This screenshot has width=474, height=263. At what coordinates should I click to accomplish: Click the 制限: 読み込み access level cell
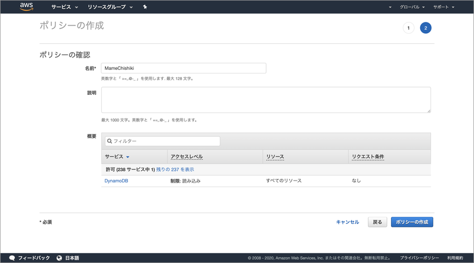point(185,181)
